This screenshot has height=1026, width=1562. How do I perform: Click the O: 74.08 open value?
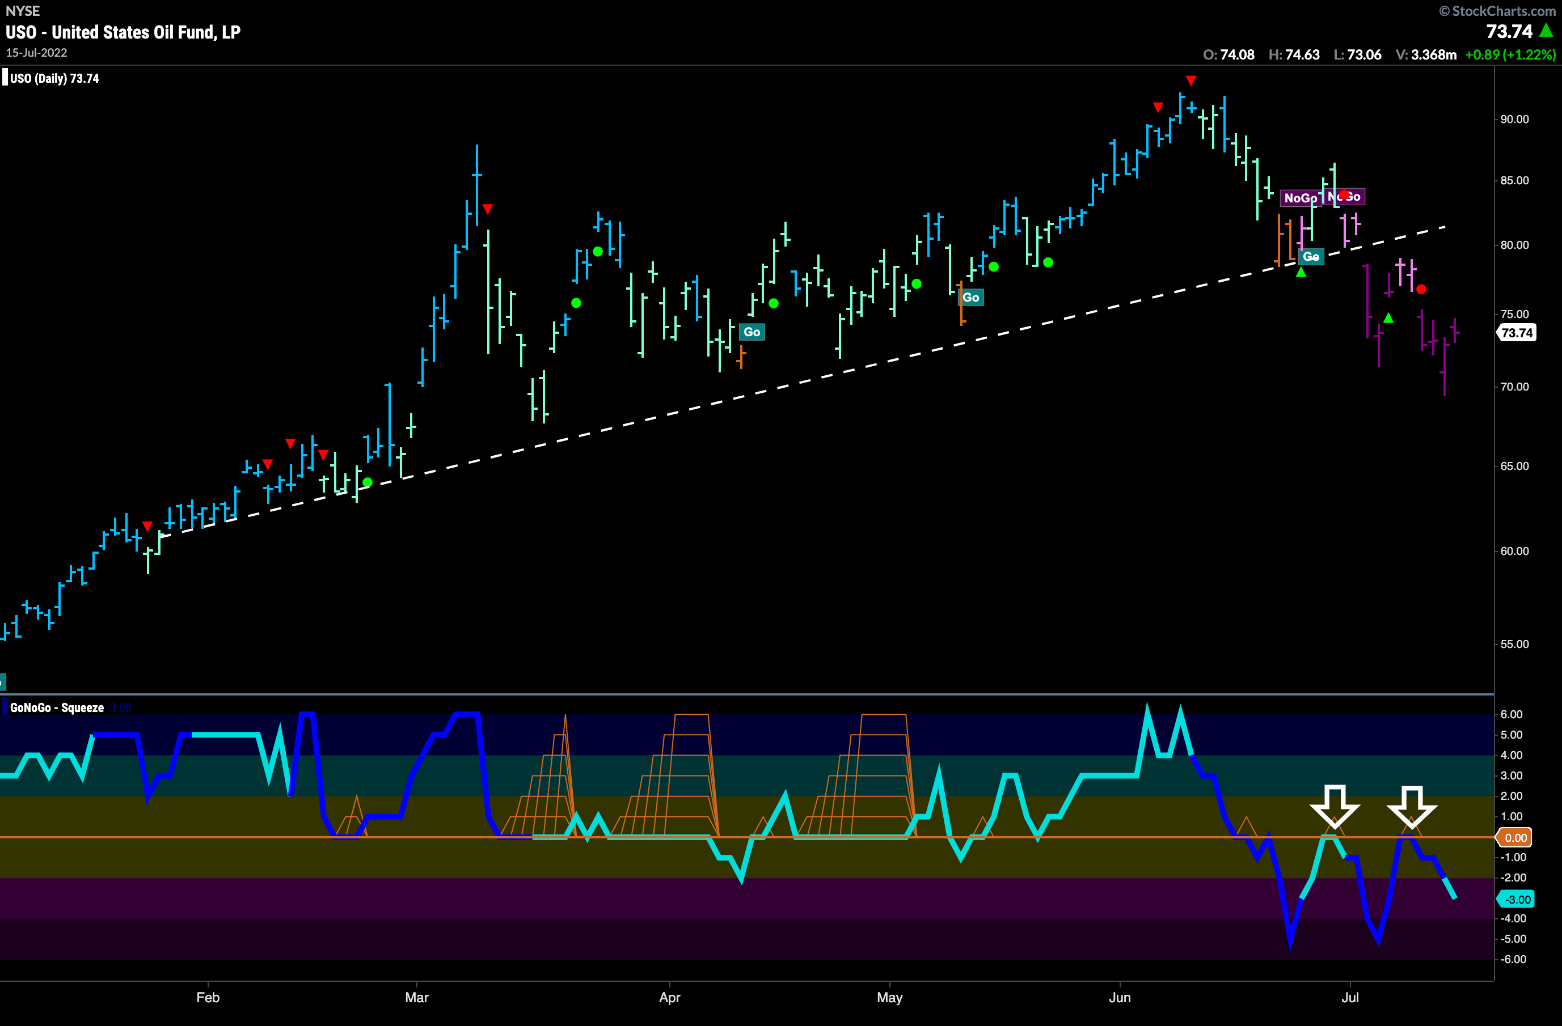(x=1229, y=54)
